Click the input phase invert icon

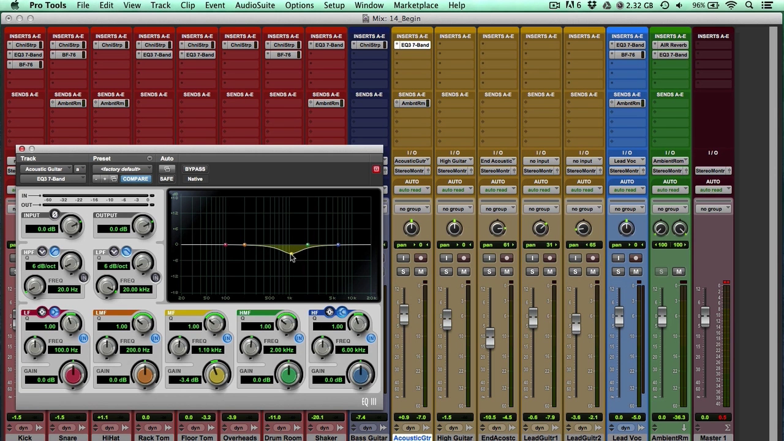pos(55,214)
